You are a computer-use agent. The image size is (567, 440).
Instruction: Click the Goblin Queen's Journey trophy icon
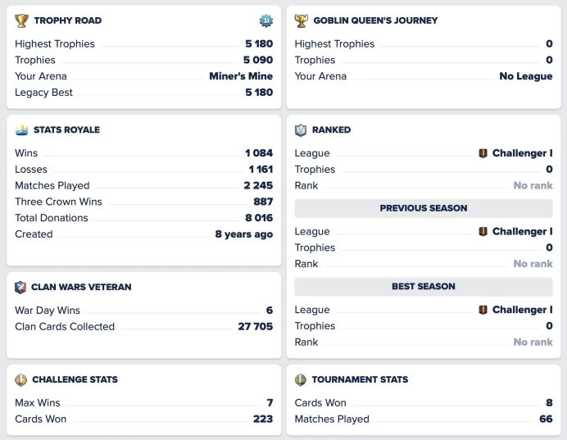(302, 20)
